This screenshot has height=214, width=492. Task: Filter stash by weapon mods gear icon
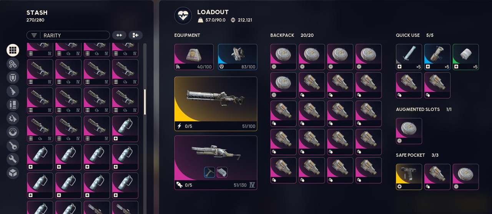(x=13, y=118)
